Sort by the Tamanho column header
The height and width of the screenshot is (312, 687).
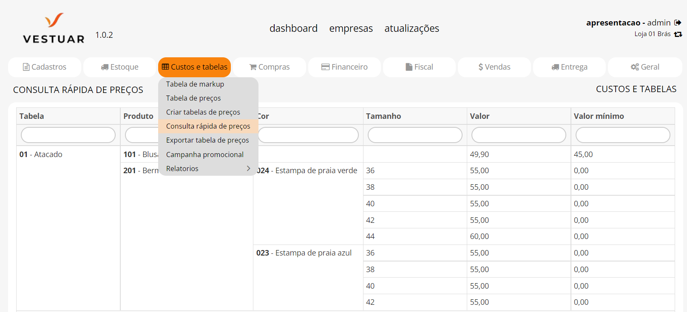click(x=415, y=116)
